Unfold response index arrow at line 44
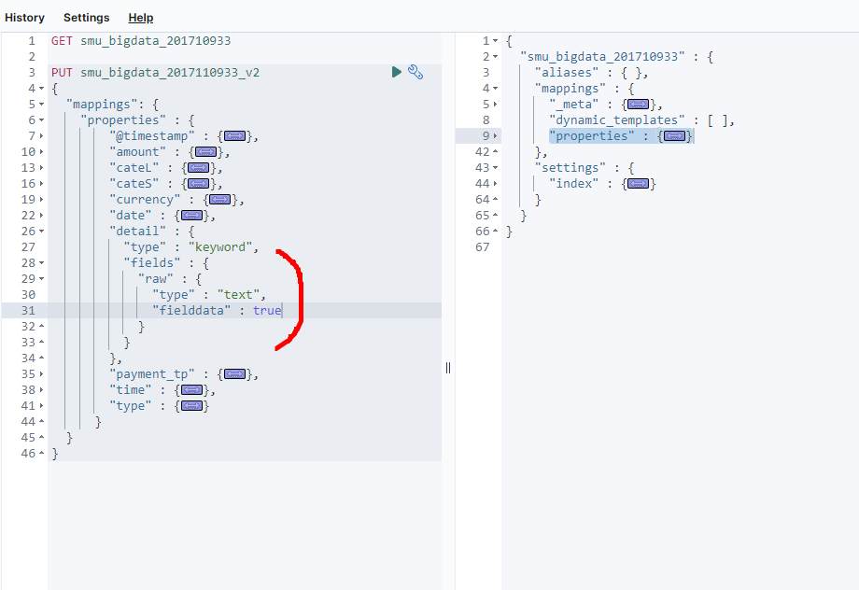Screen dimensions: 859x590 click(495, 184)
